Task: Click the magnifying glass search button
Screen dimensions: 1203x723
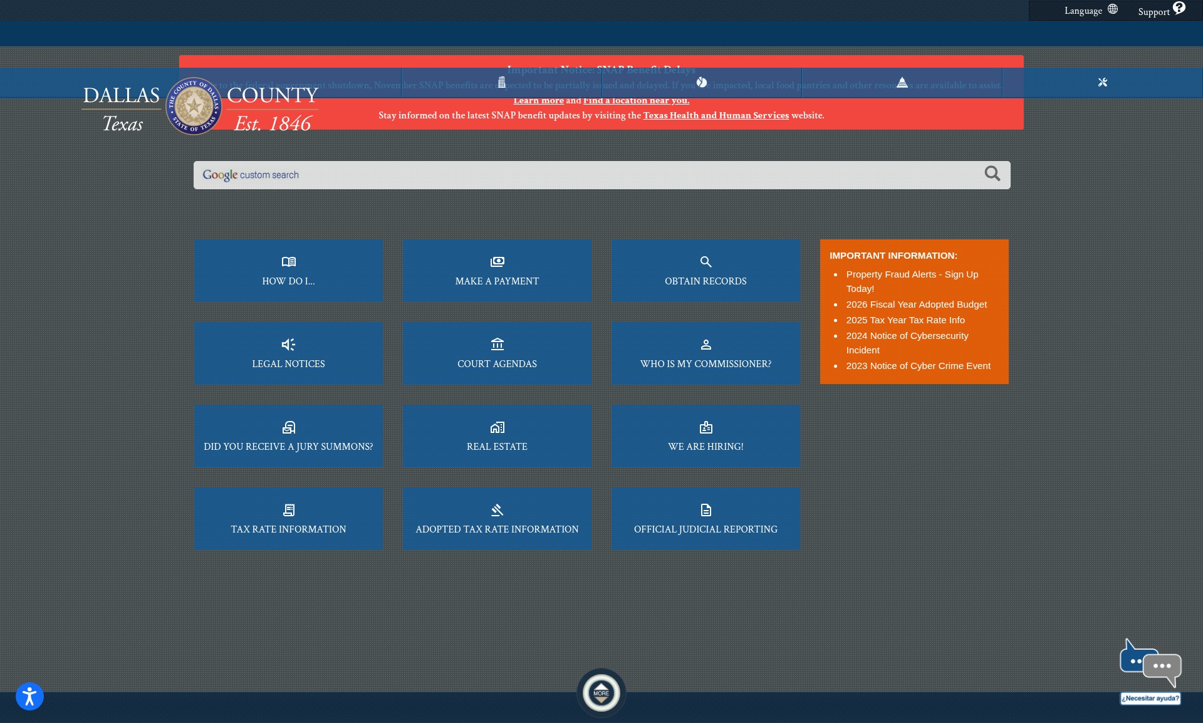Action: [992, 174]
